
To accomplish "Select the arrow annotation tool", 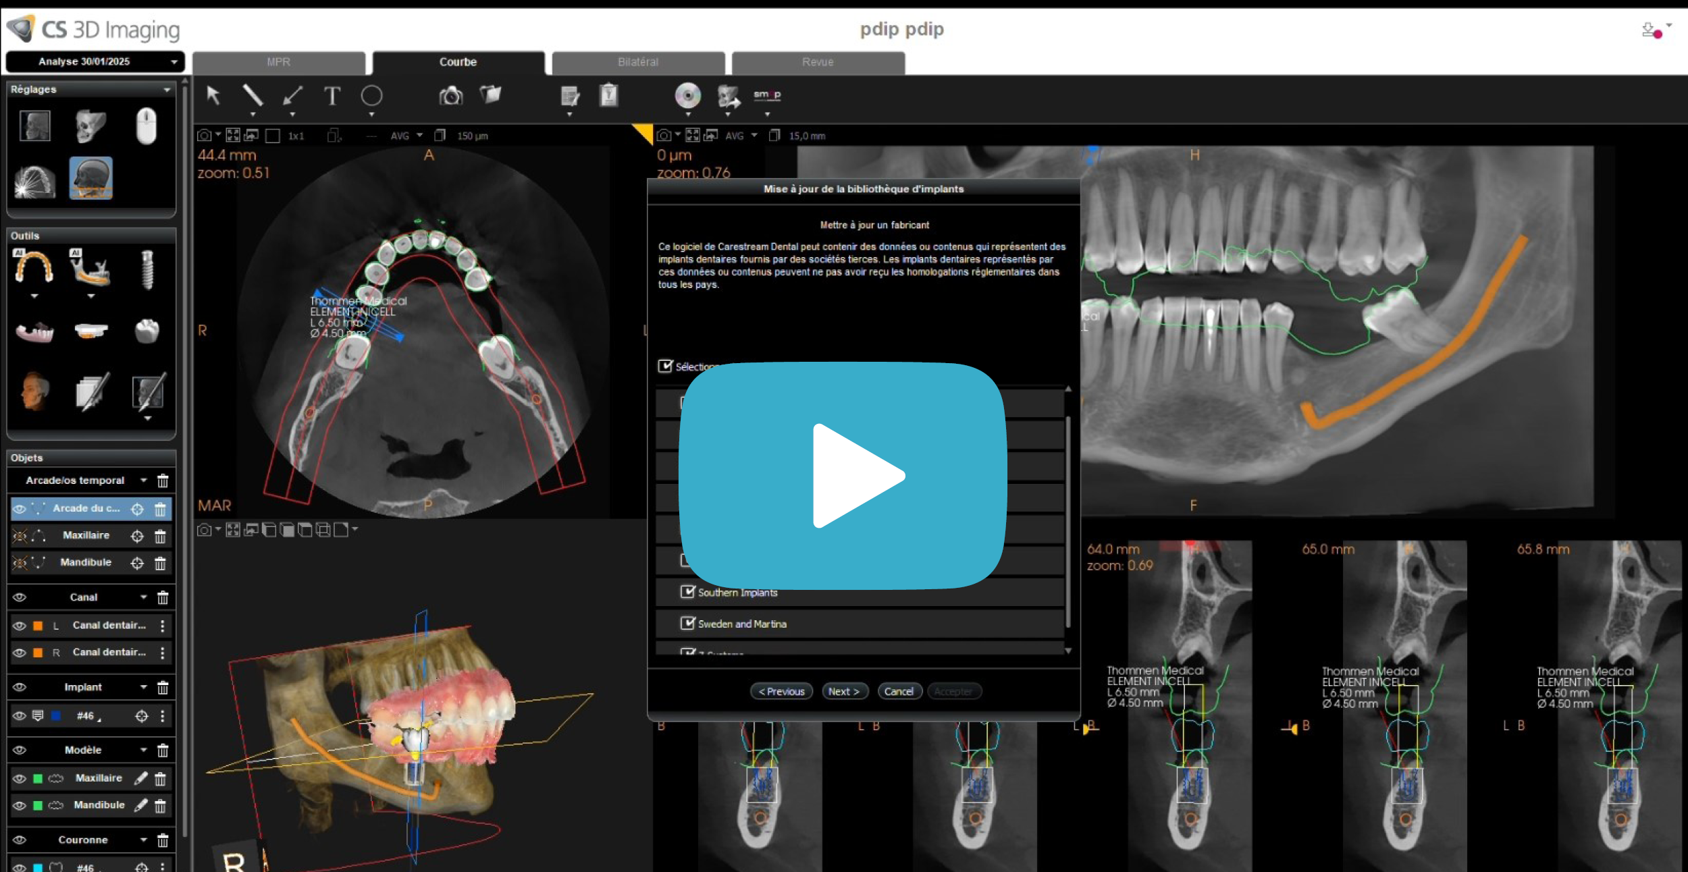I will tap(292, 96).
